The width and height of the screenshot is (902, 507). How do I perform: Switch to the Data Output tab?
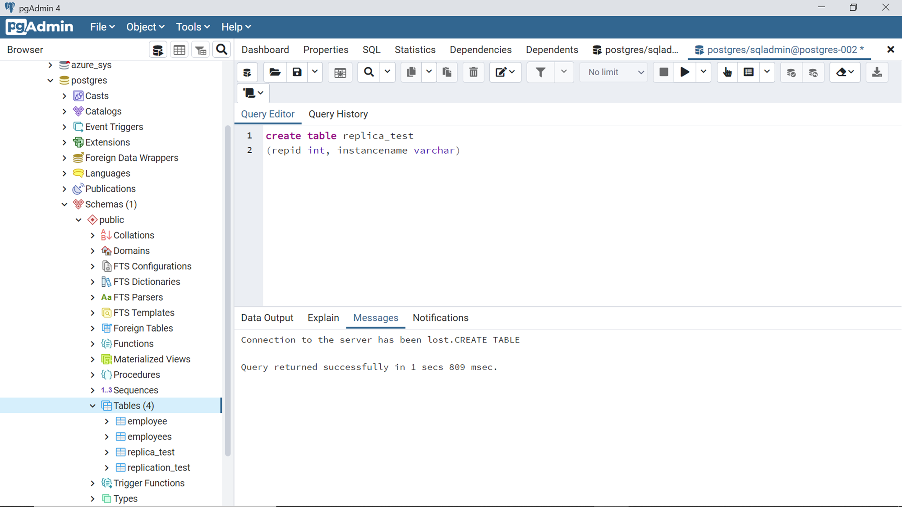pos(267,318)
